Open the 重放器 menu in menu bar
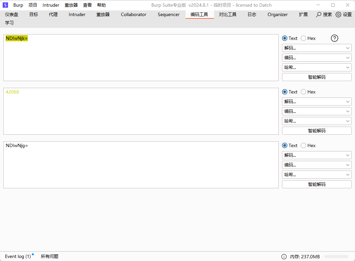The image size is (355, 261). (x=71, y=5)
